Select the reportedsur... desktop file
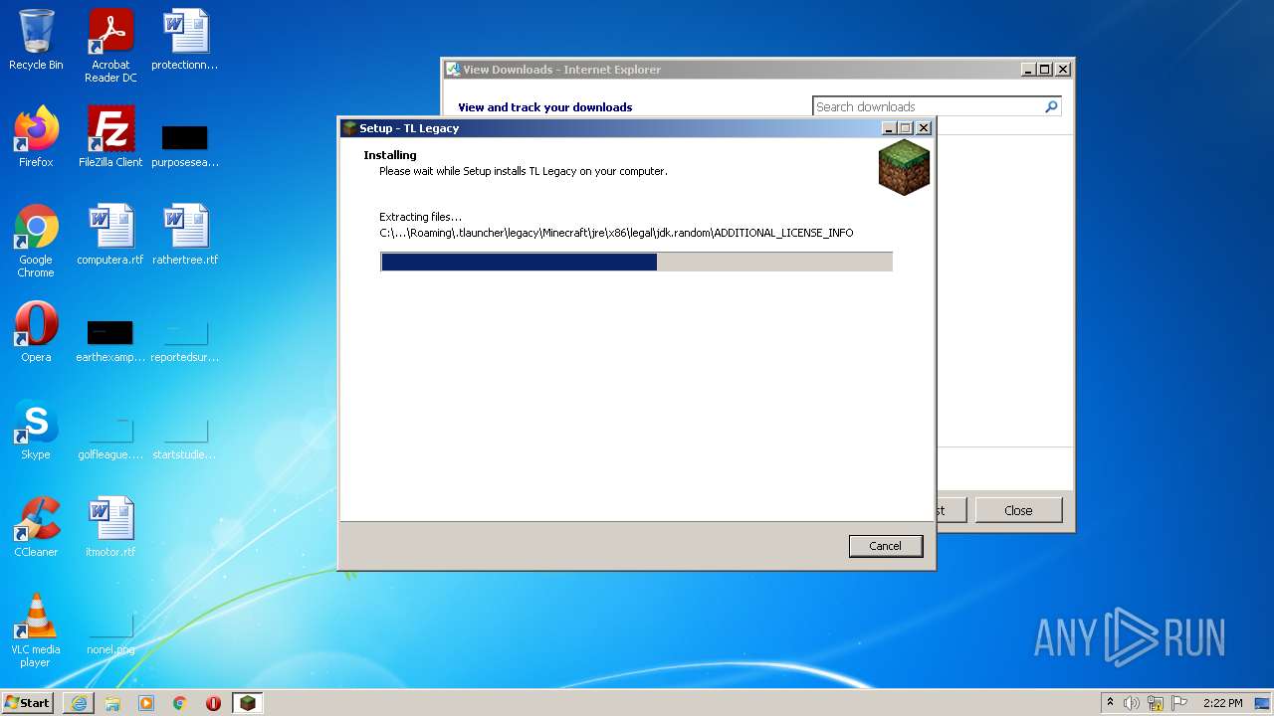 tap(185, 340)
